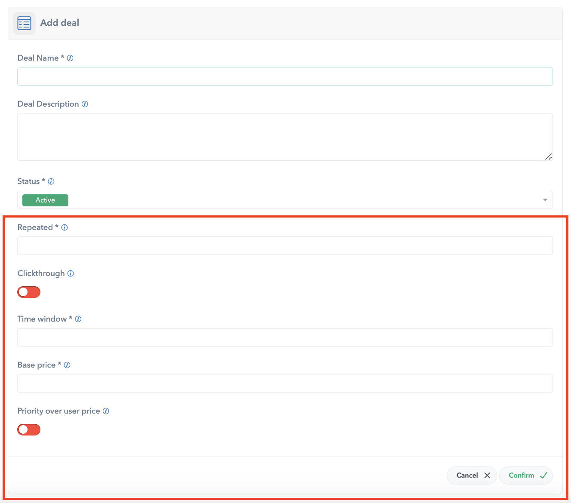
Task: Click the Add deal heading text
Action: (x=60, y=23)
